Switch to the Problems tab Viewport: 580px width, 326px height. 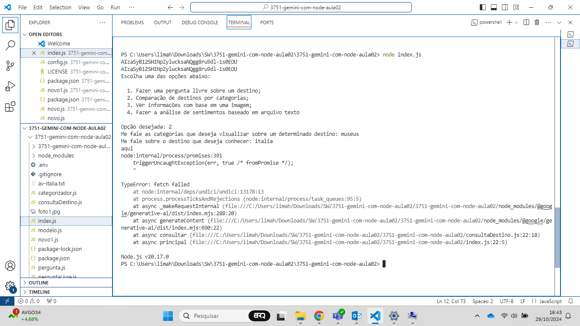[132, 22]
